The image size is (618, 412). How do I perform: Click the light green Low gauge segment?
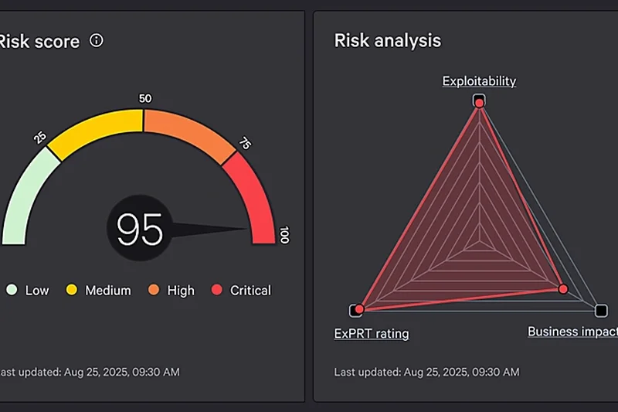pos(27,193)
